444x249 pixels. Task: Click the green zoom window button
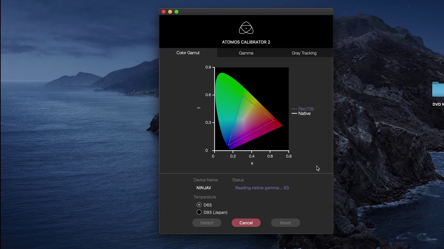click(x=177, y=12)
